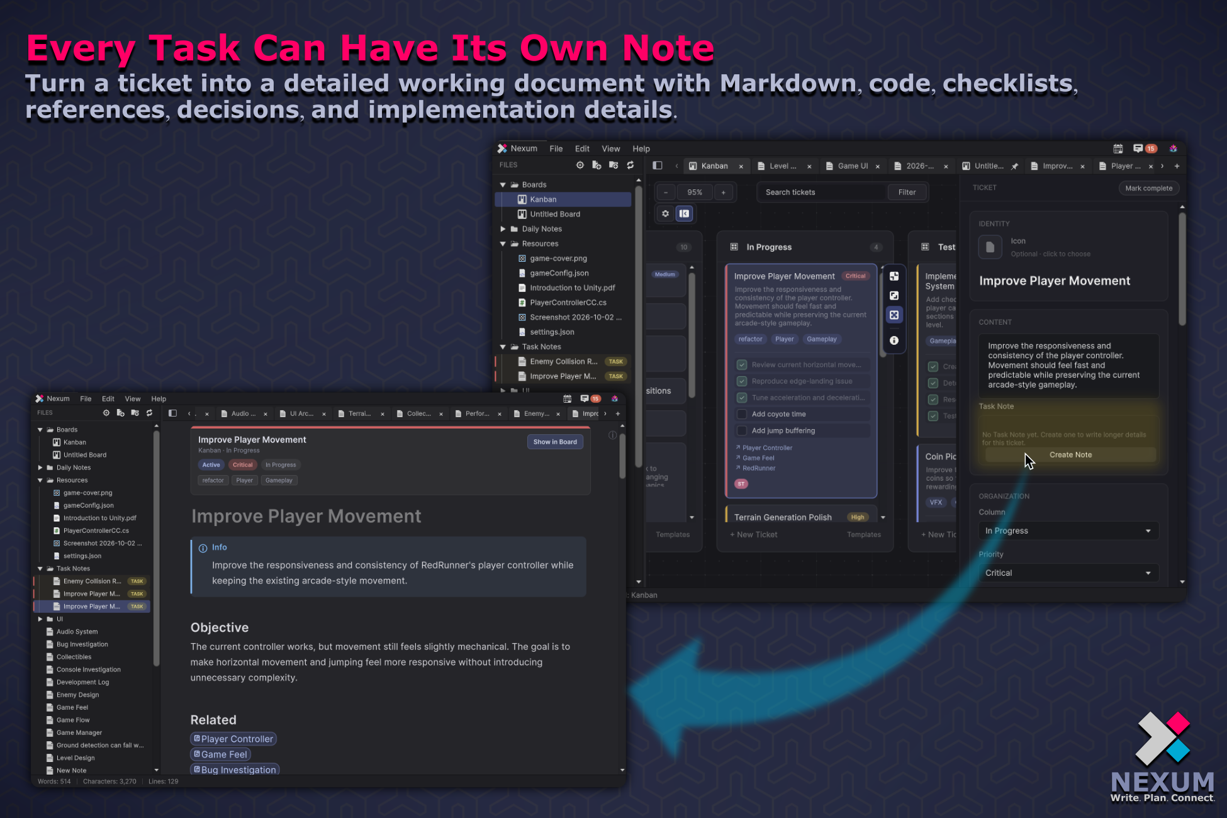Switch to the Audio... tab in the note window
Image resolution: width=1227 pixels, height=818 pixels.
[x=243, y=414]
